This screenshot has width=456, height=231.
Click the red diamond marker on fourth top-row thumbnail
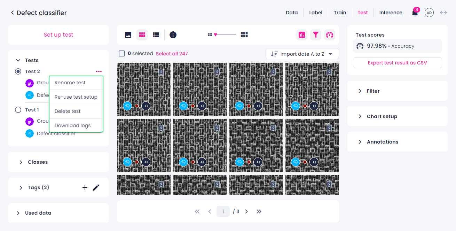[x=305, y=106]
